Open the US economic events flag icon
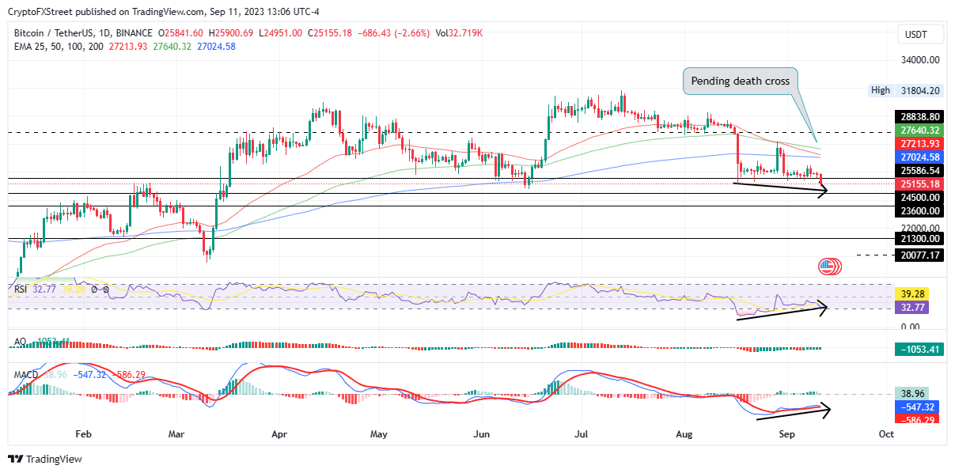Image resolution: width=955 pixels, height=473 pixels. pyautogui.click(x=829, y=267)
